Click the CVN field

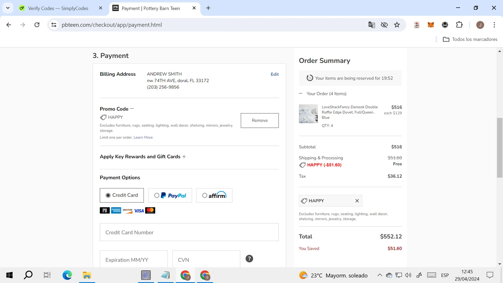[206, 259]
